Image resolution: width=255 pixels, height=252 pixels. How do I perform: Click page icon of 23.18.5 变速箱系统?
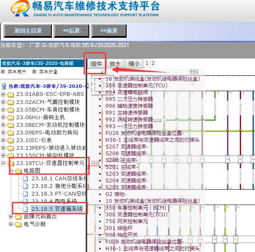(25, 209)
